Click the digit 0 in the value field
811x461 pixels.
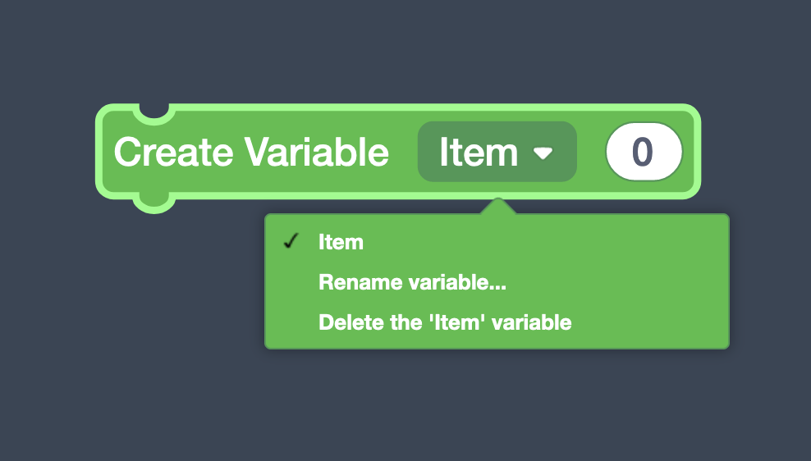pyautogui.click(x=644, y=153)
